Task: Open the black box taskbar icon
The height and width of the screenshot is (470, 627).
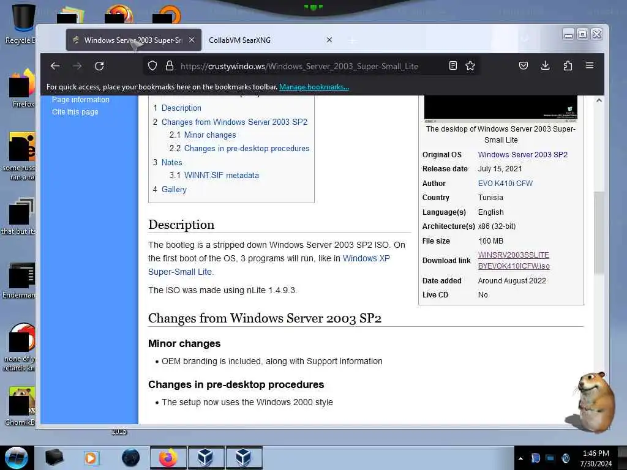Action: point(54,458)
